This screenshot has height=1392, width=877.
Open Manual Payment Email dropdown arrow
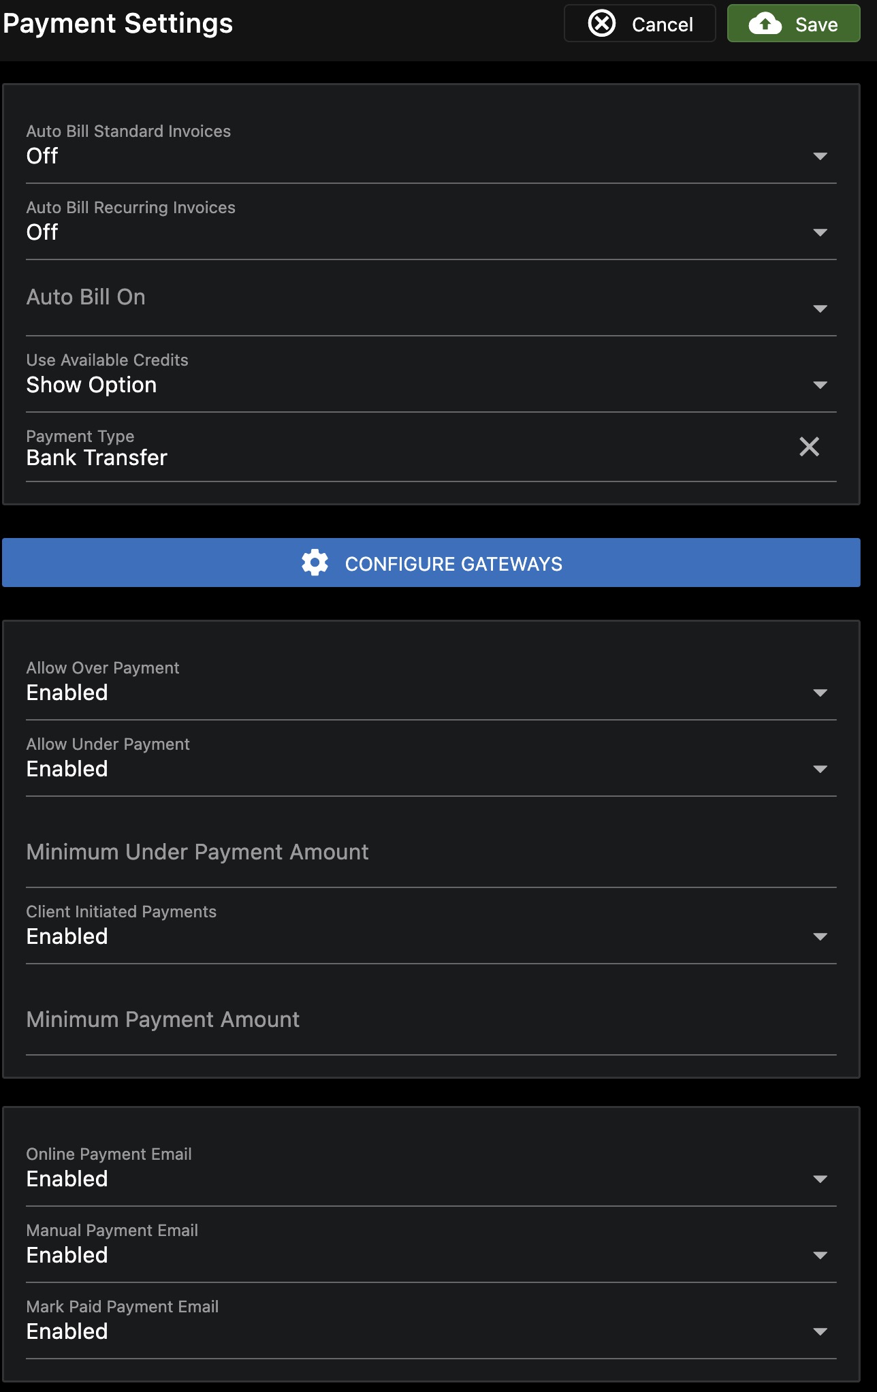820,1256
